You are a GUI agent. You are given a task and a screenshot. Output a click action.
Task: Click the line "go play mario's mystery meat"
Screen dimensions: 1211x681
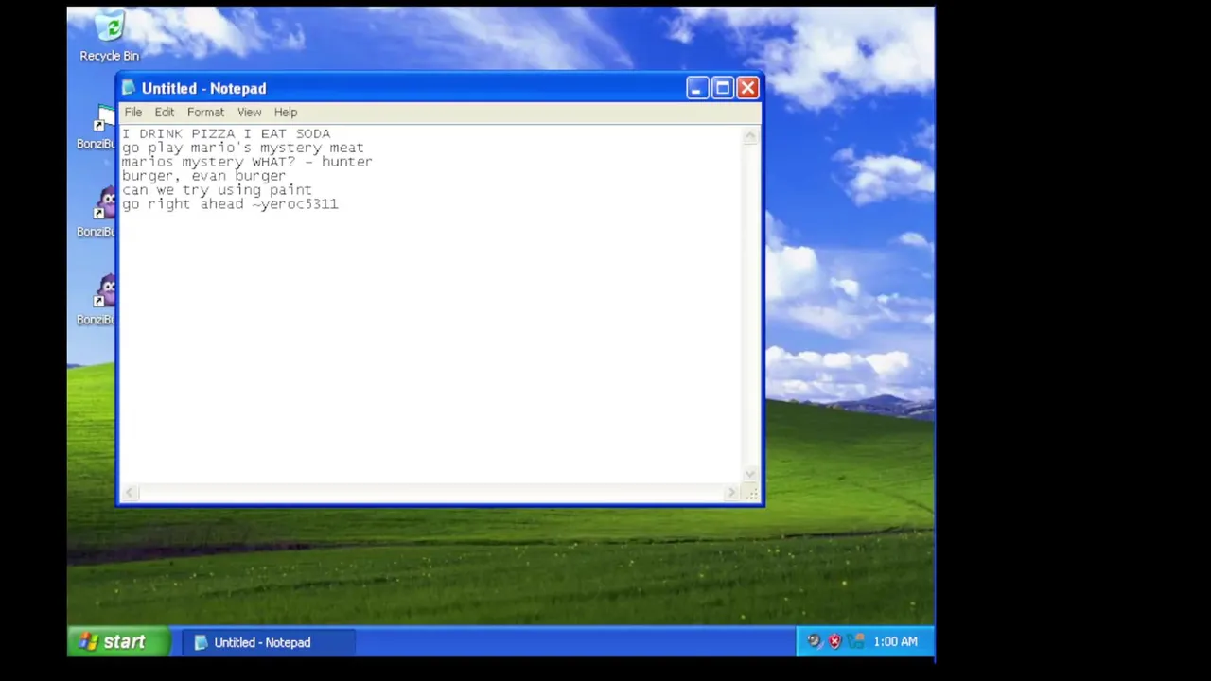(x=243, y=148)
